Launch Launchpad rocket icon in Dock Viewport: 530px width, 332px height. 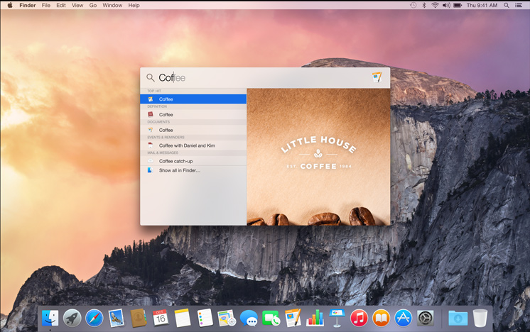coord(72,318)
